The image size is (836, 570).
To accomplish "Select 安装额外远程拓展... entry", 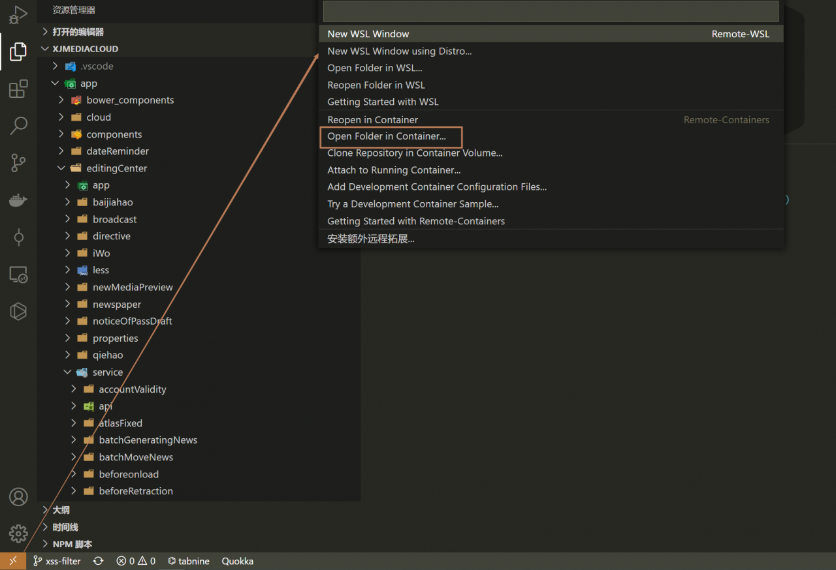I will (551, 239).
